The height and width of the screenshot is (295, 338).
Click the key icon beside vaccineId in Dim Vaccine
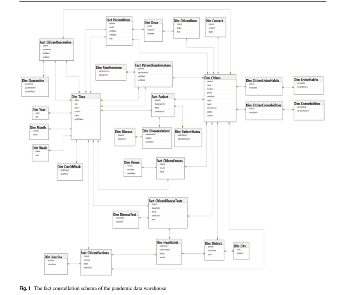[45, 260]
